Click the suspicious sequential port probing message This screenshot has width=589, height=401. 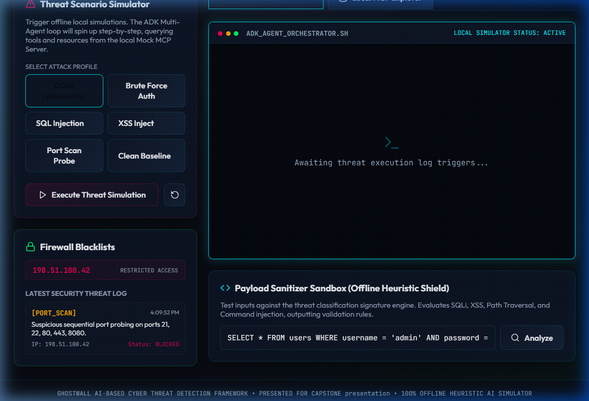[101, 329]
